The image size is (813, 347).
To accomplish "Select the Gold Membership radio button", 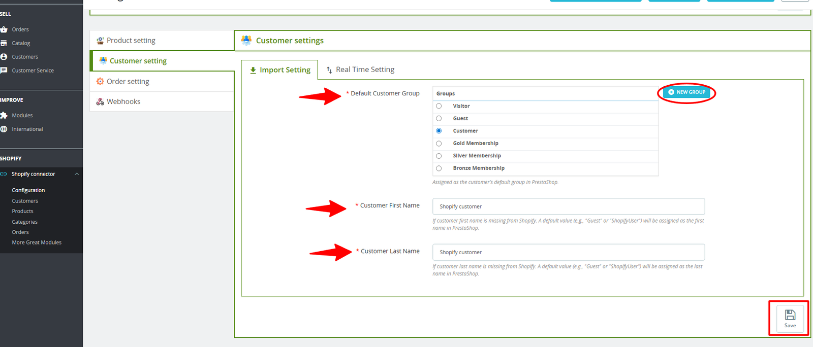I will tap(439, 144).
